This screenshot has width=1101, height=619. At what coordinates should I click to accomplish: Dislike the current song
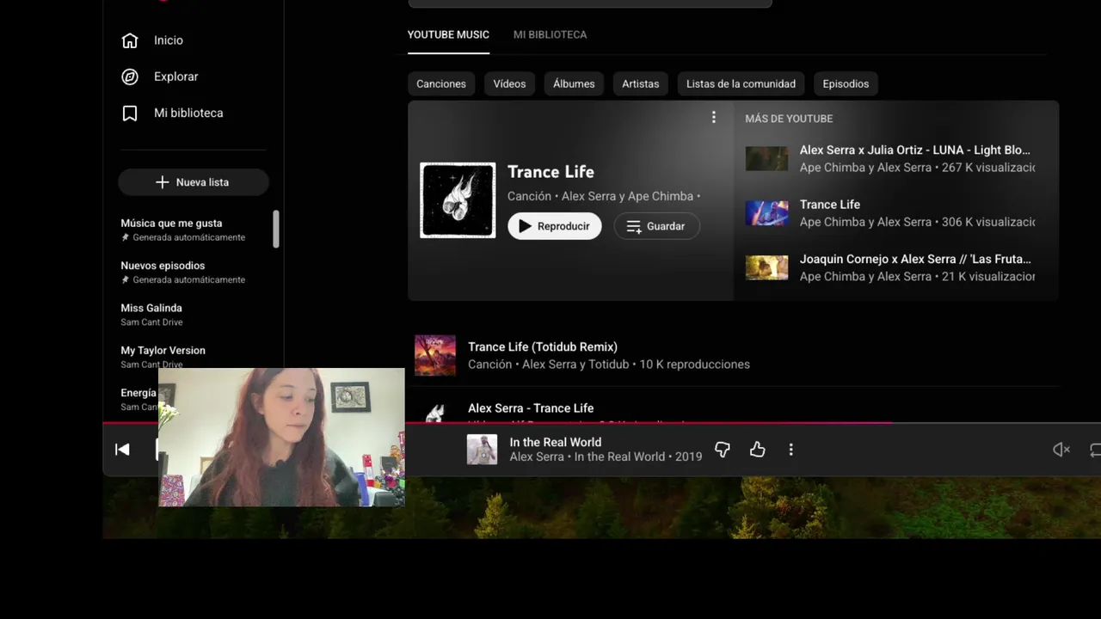(723, 450)
